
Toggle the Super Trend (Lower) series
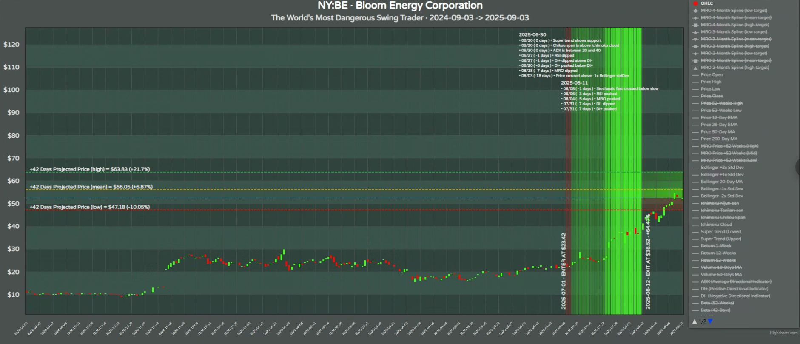[x=720, y=232]
